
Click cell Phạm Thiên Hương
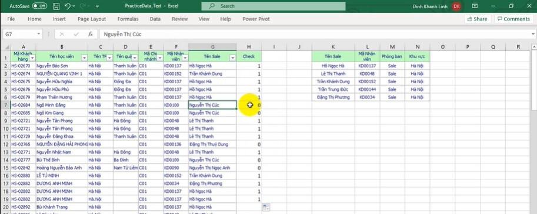click(62, 97)
